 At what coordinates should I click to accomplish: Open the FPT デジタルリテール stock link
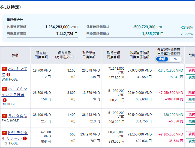18,133
